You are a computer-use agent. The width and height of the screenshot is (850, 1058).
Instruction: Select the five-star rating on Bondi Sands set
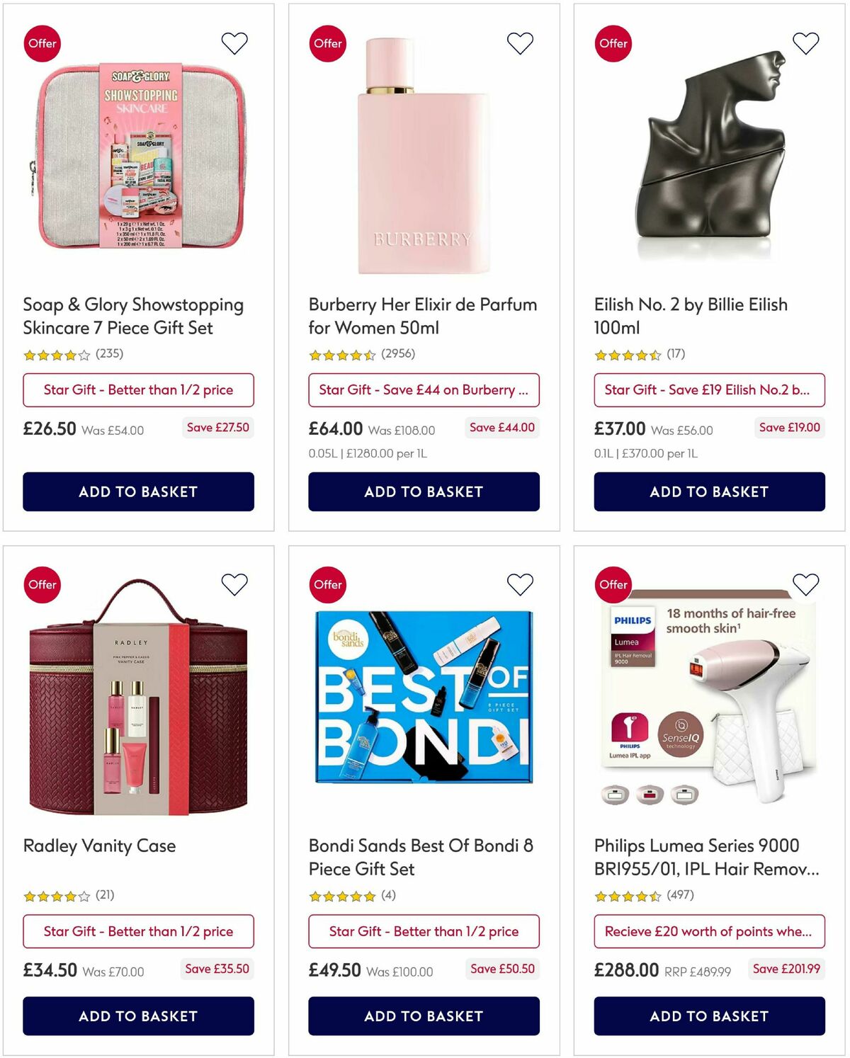point(341,895)
